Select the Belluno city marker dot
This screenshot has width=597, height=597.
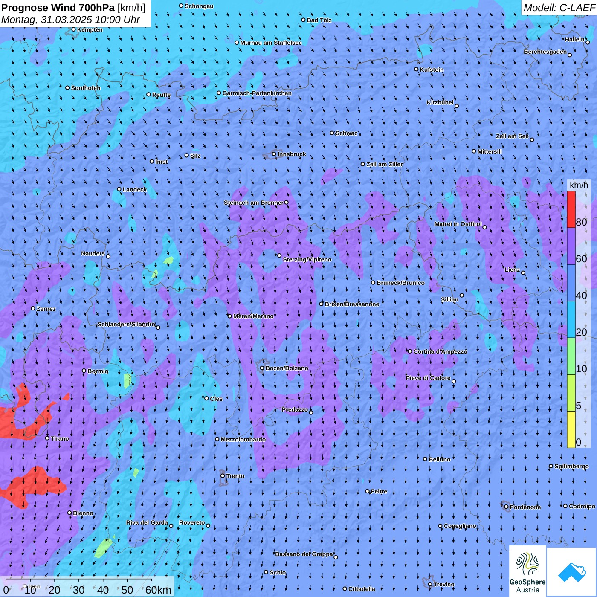[x=425, y=459]
